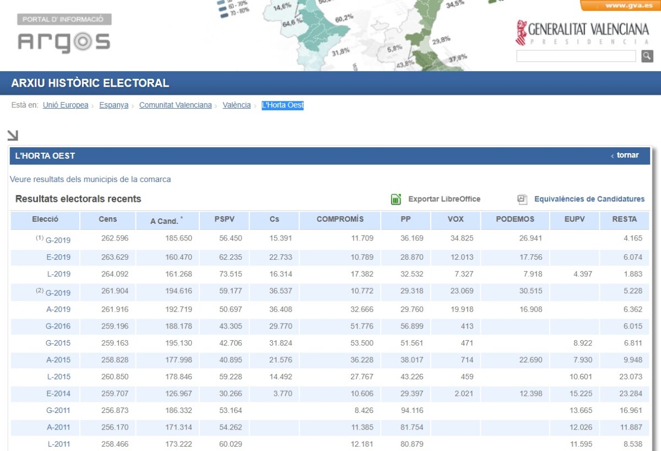Click the diagonal arrow icon above the table
661x451 pixels.
pyautogui.click(x=13, y=134)
